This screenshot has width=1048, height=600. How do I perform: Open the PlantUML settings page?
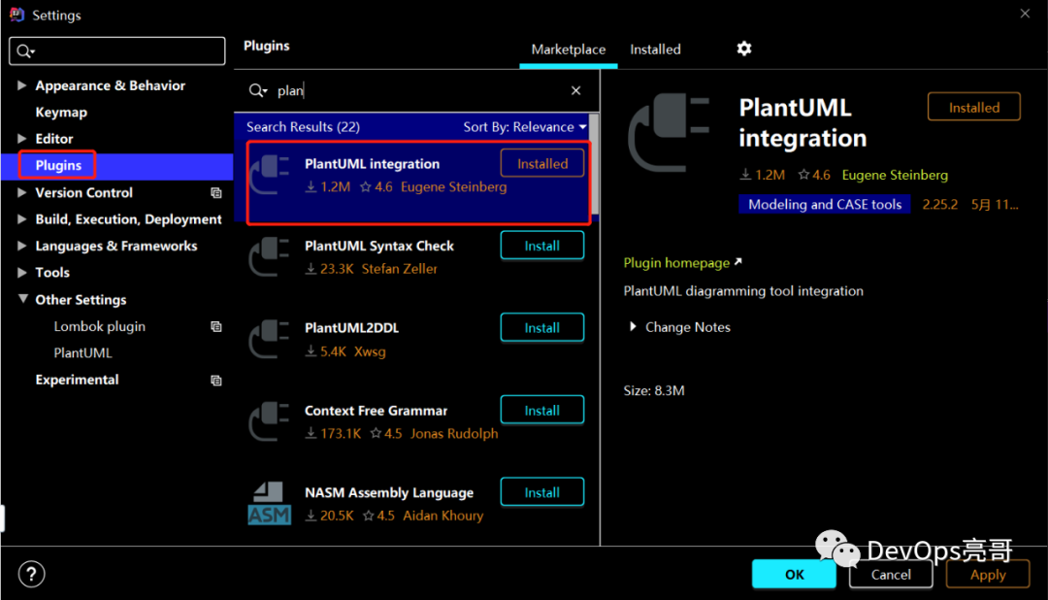pos(82,352)
